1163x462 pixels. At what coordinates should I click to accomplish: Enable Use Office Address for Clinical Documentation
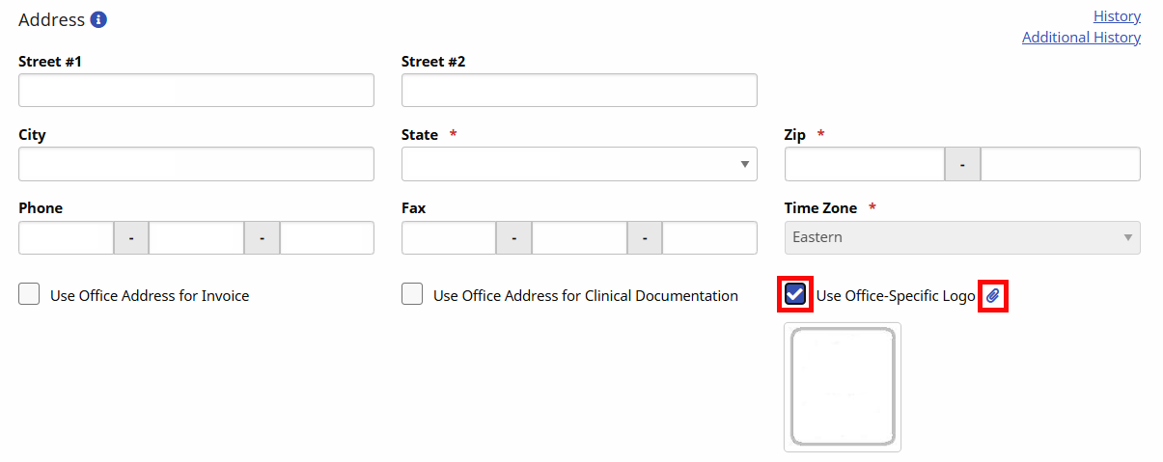pos(412,295)
